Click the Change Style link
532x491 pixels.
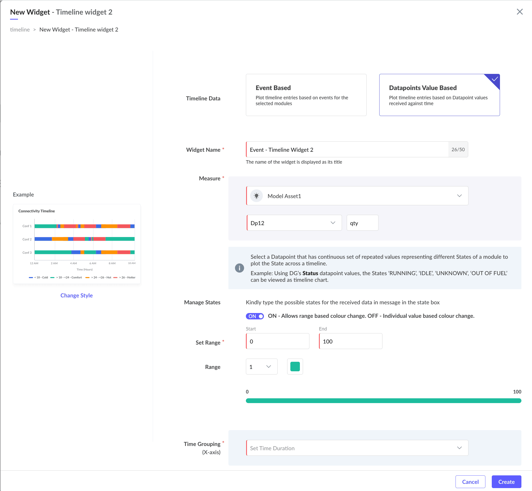tap(76, 296)
